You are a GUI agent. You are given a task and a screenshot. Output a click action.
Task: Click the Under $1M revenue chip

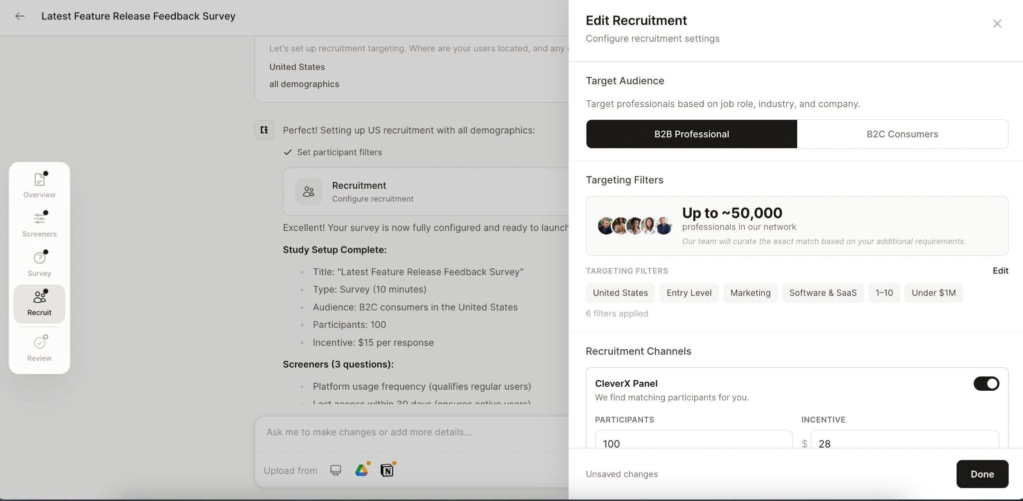(934, 293)
